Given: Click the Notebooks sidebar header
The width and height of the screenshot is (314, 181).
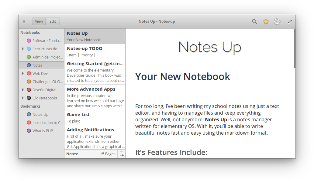Looking at the screenshot, I should (30, 32).
